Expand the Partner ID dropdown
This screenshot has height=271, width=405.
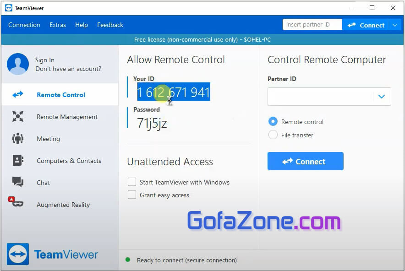pos(382,96)
